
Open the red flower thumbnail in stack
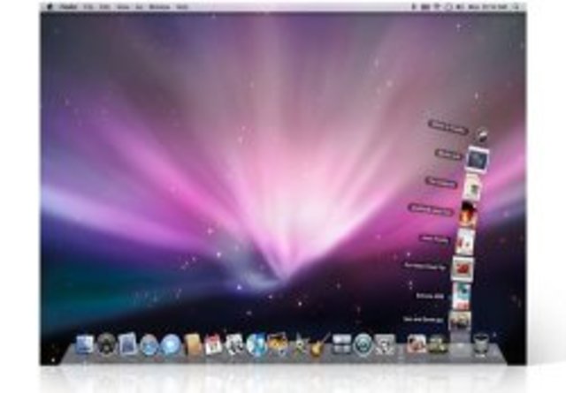[x=463, y=268]
